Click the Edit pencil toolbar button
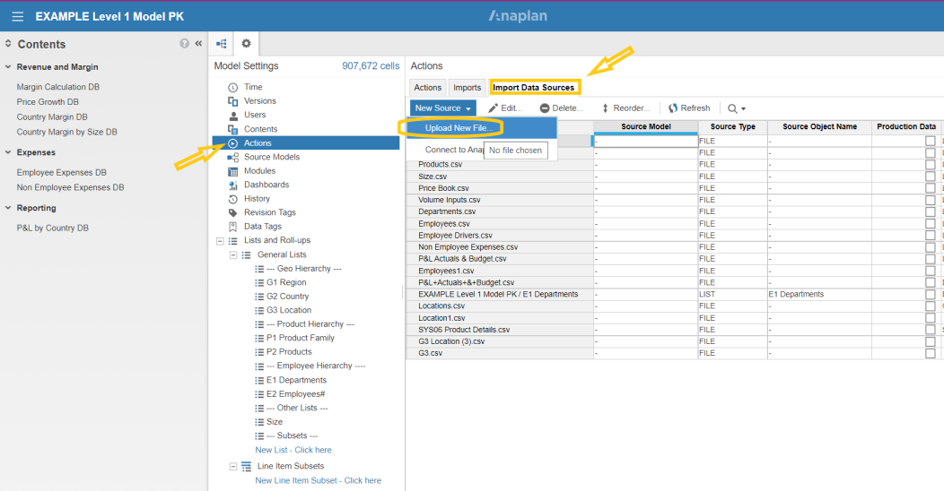 [504, 108]
